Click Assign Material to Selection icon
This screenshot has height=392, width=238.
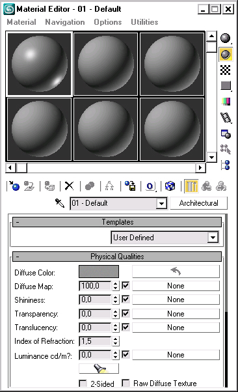pyautogui.click(x=49, y=186)
